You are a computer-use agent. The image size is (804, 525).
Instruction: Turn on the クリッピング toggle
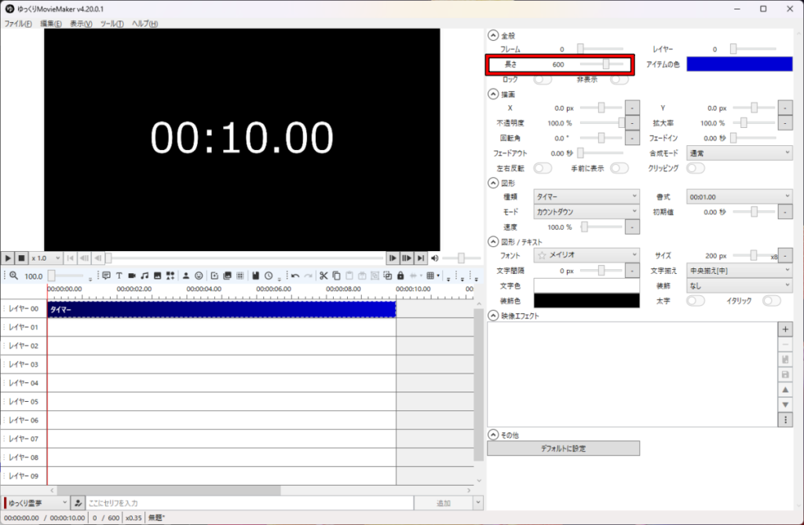pos(696,168)
